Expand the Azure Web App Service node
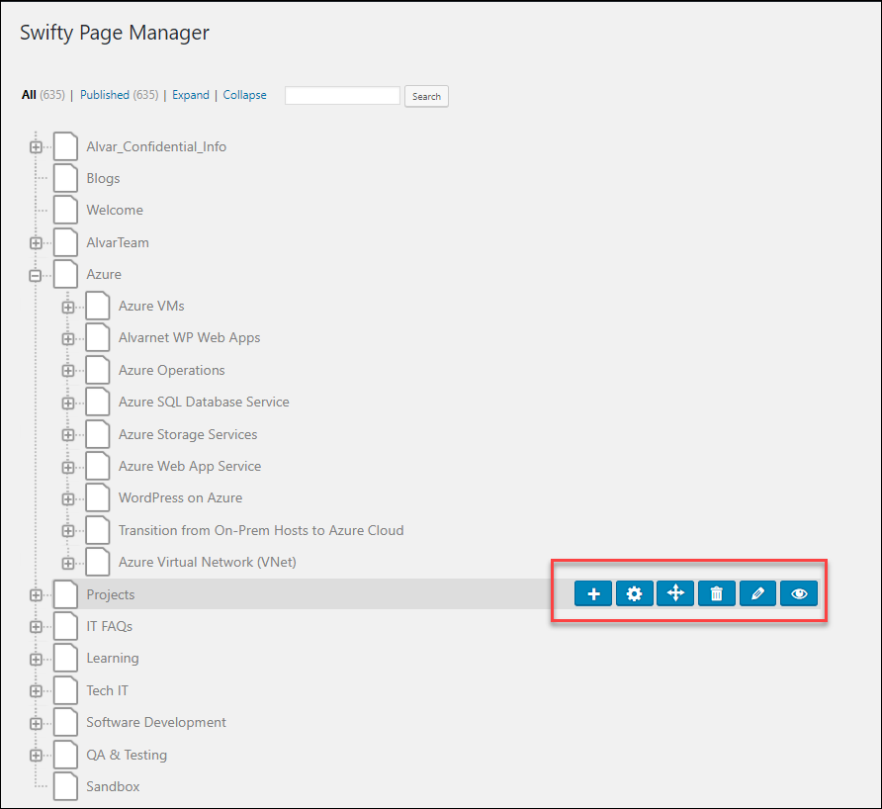The image size is (882, 809). click(x=68, y=467)
